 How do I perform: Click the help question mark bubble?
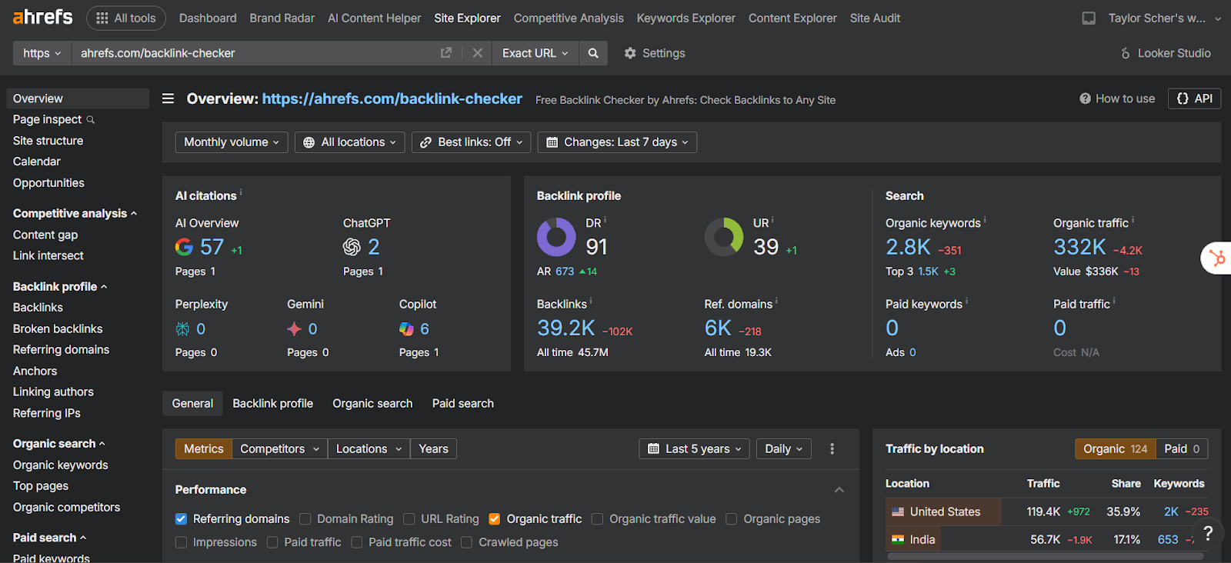1208,533
